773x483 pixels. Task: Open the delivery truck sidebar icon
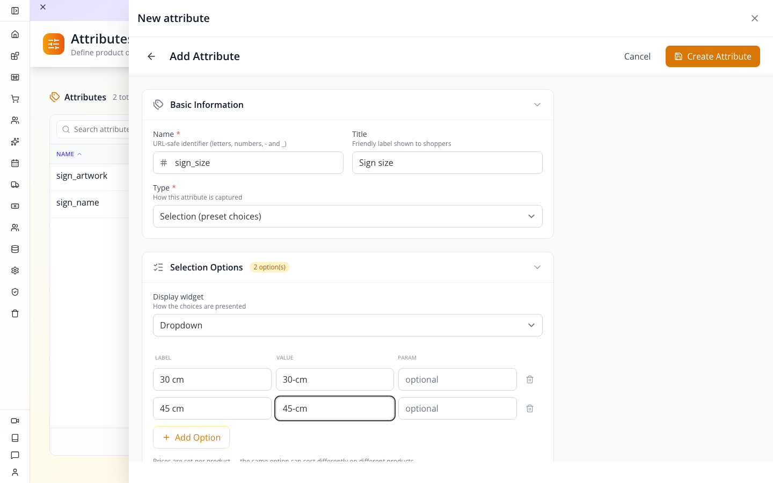[15, 185]
